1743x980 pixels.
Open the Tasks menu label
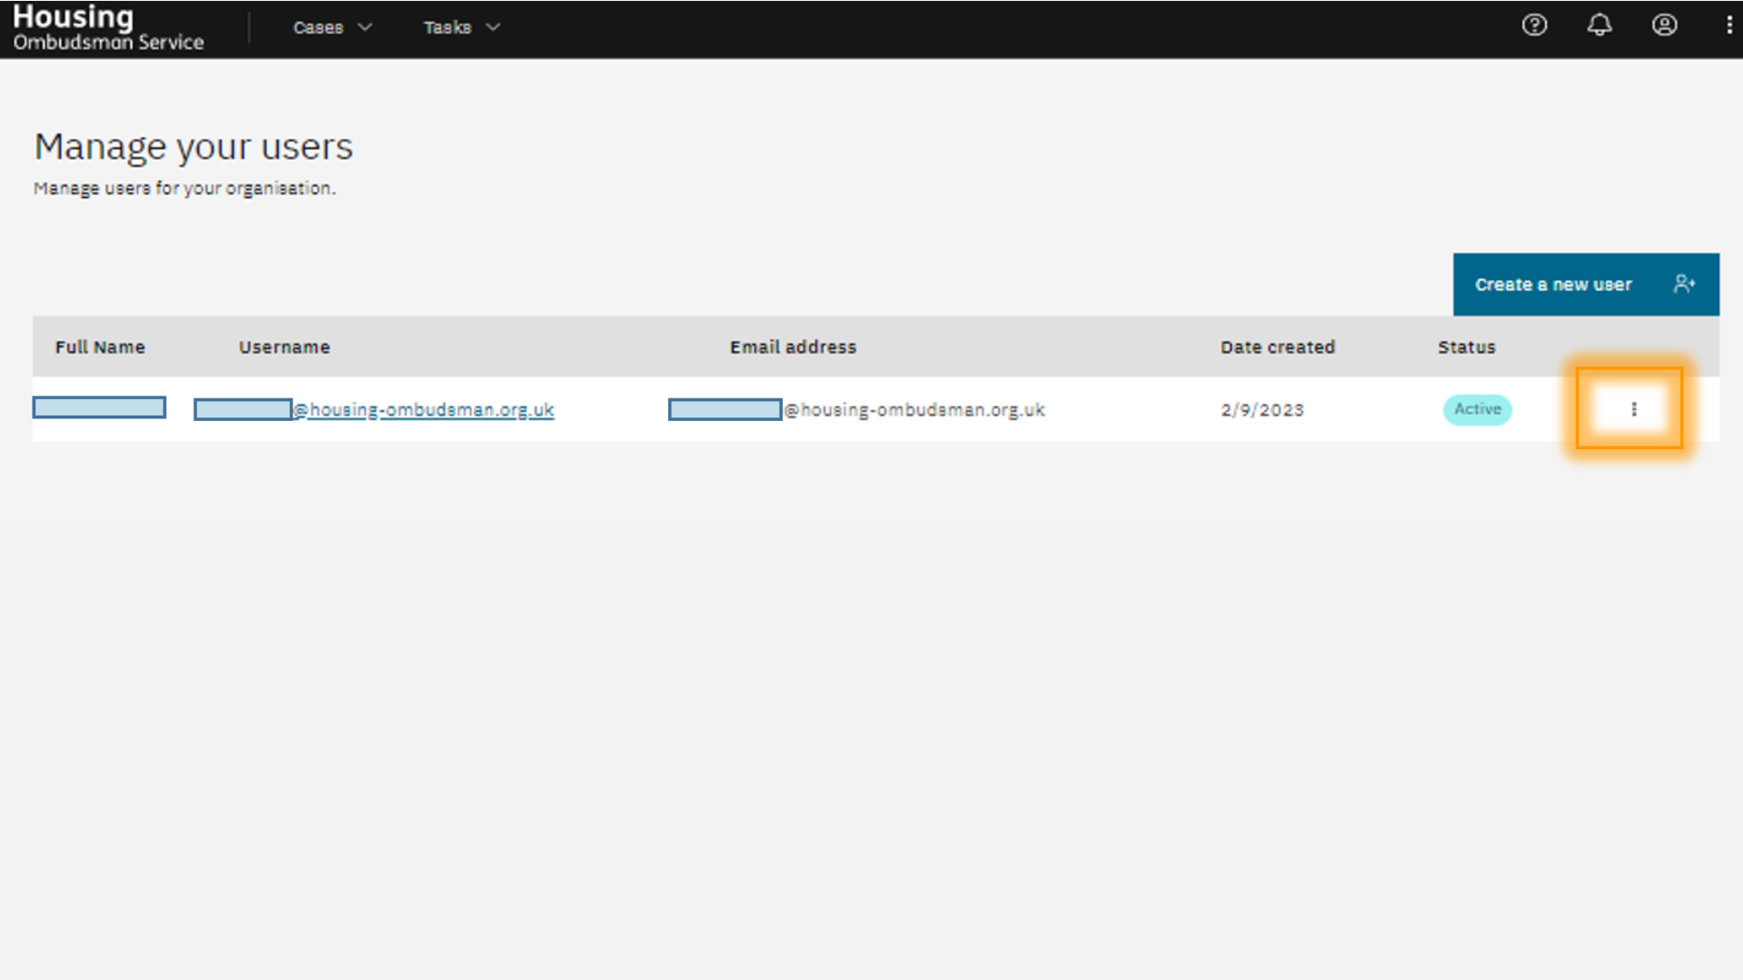coord(448,27)
